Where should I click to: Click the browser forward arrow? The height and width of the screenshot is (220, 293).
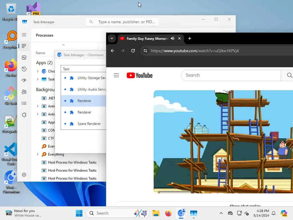pos(122,51)
